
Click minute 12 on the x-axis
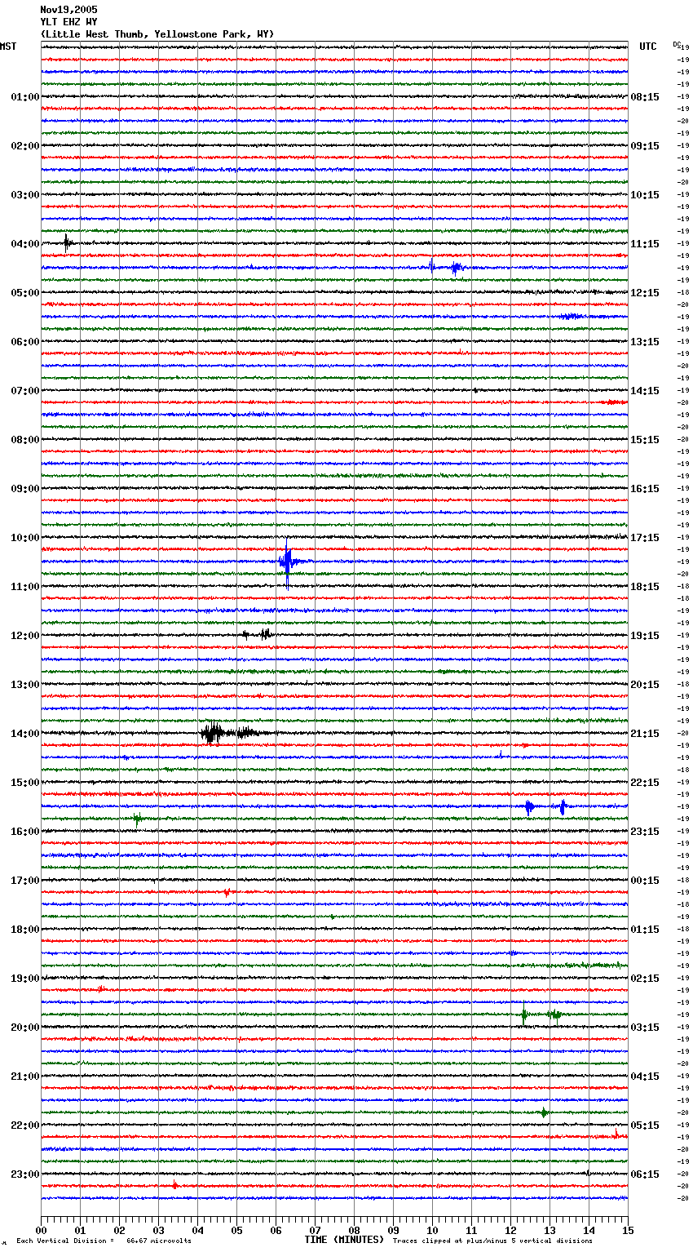click(x=510, y=1230)
